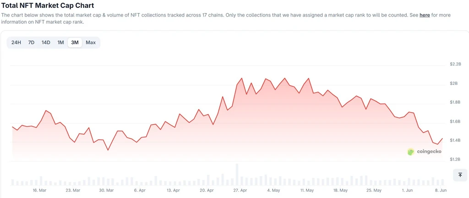Click the tallest volume bar near 27. Apr
469x198 pixels.
tap(237, 175)
